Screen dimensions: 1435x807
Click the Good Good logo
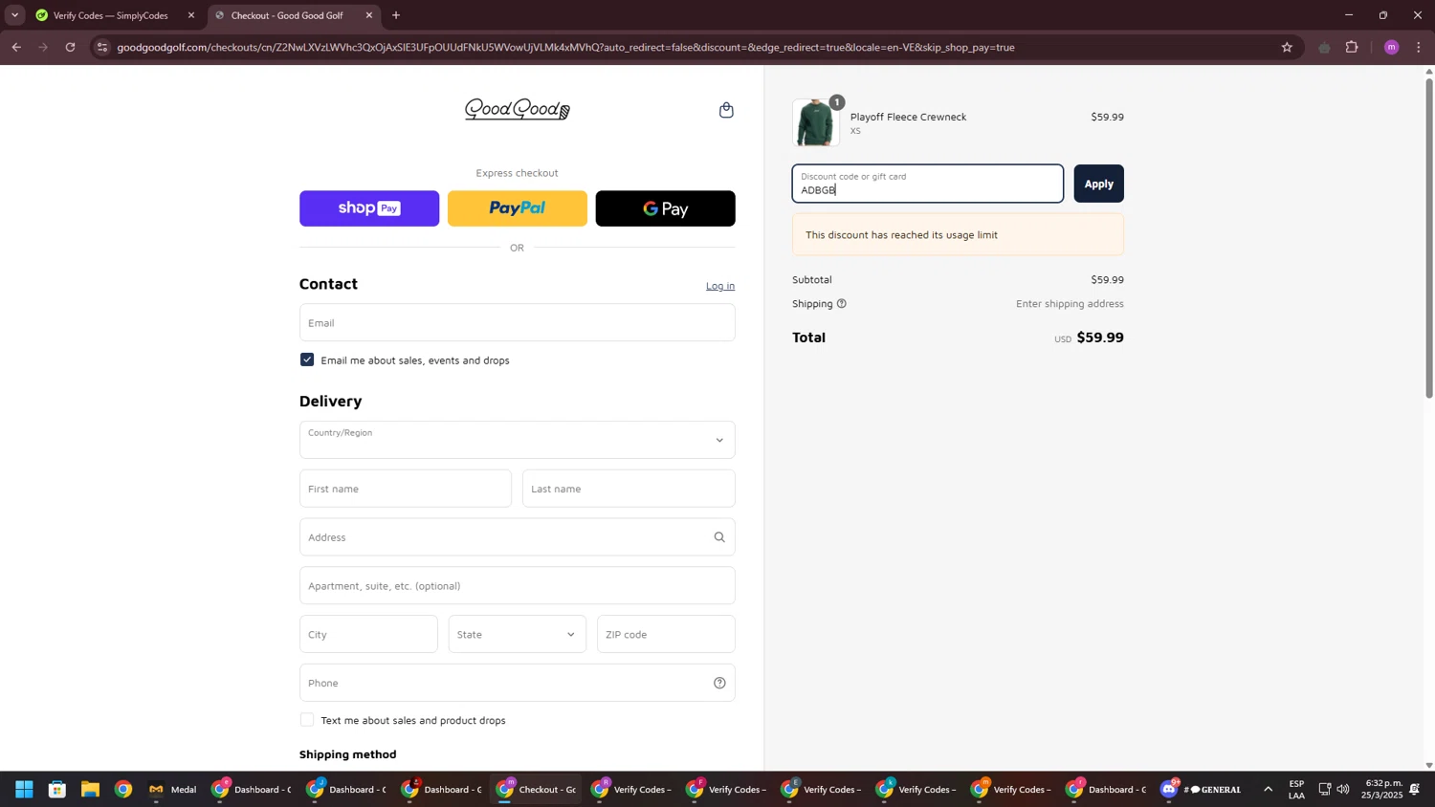tap(518, 110)
